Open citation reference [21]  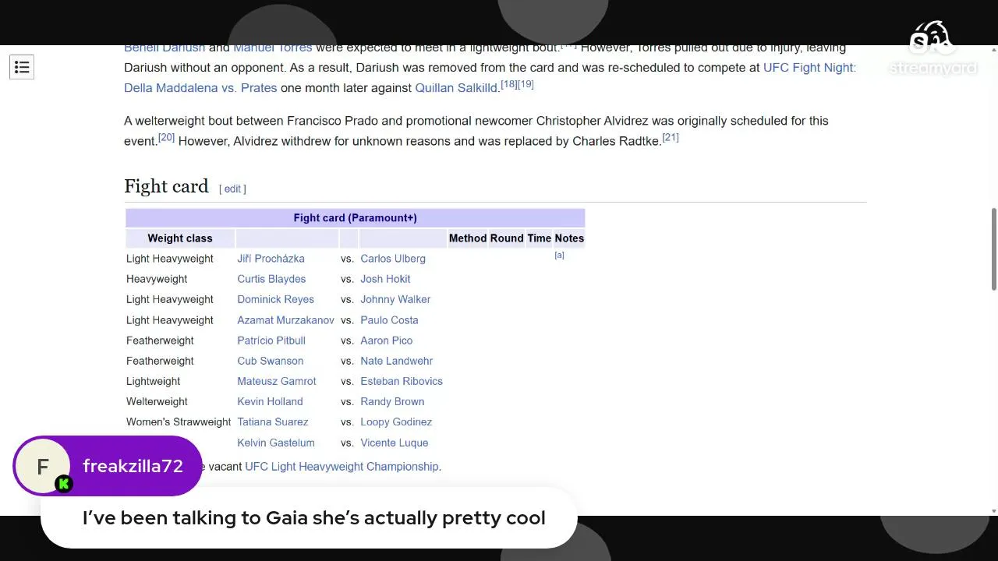tap(671, 137)
